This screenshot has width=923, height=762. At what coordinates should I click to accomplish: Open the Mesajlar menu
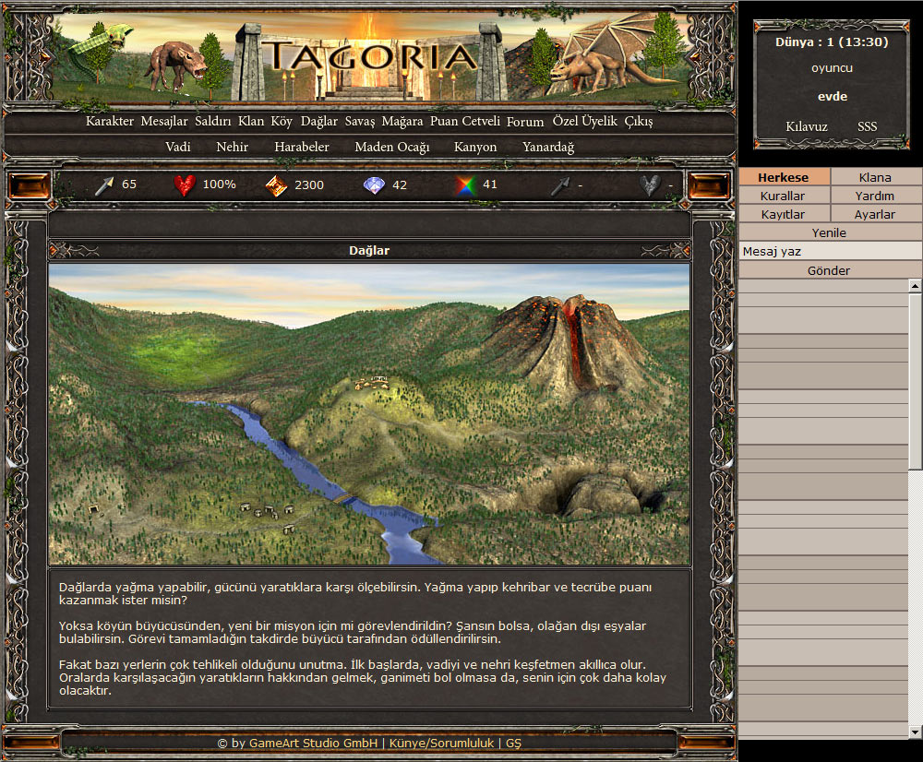click(164, 121)
